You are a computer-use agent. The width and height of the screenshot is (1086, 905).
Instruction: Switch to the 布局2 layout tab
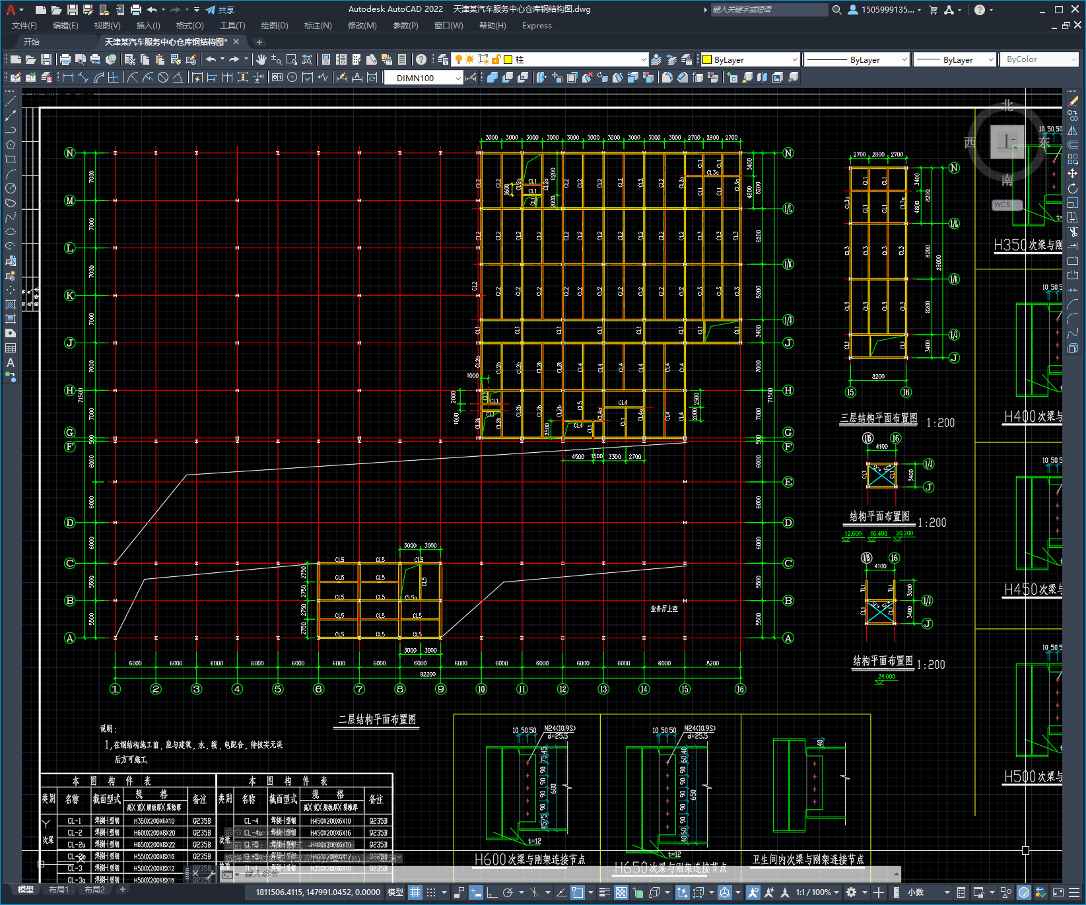[94, 890]
